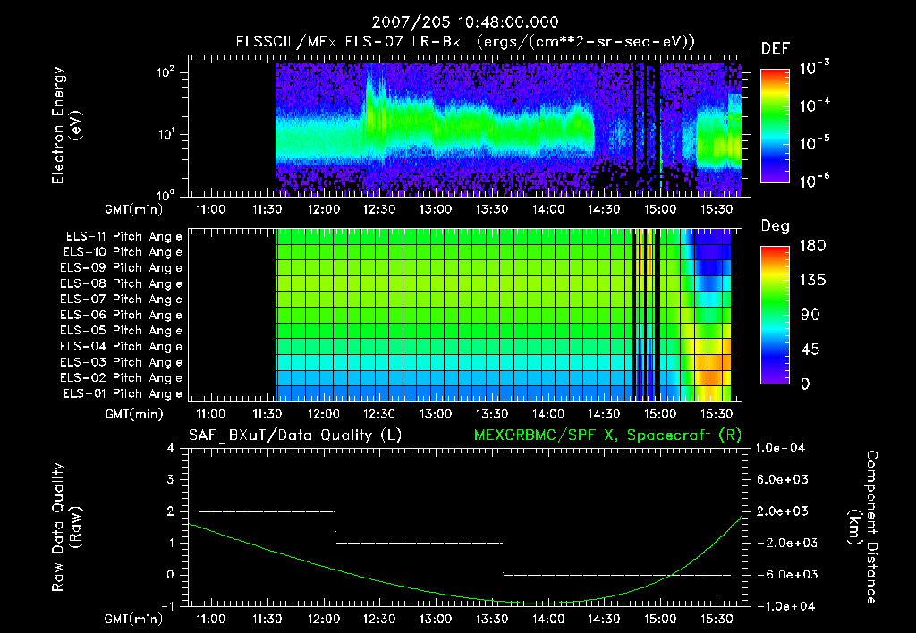This screenshot has width=916, height=633.
Task: Click the Electron Energy (eV) axis label
Action: click(66, 125)
